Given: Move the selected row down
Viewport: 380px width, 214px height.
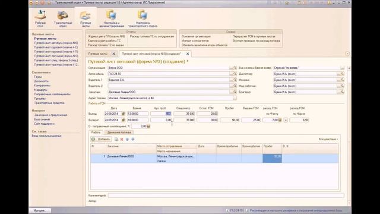Looking at the screenshot, I should click(x=133, y=139).
